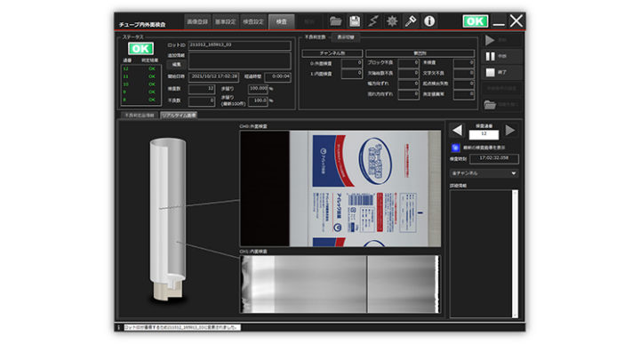Click the status bar info icon
This screenshot has width=640, height=344.
point(119,327)
